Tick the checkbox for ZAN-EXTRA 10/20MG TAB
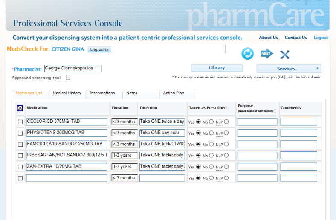Screen dimensions: 336x220 point(20,167)
